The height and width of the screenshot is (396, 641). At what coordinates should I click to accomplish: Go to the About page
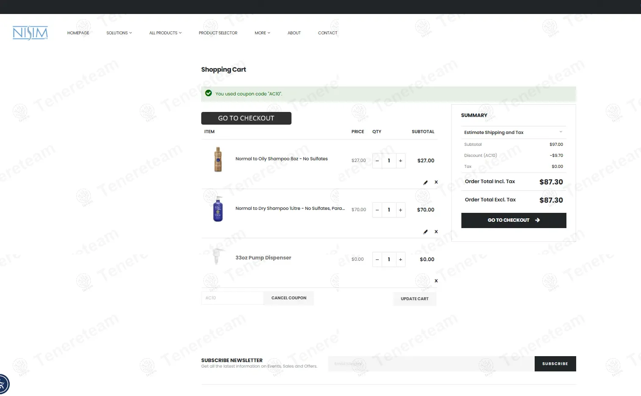coord(294,33)
